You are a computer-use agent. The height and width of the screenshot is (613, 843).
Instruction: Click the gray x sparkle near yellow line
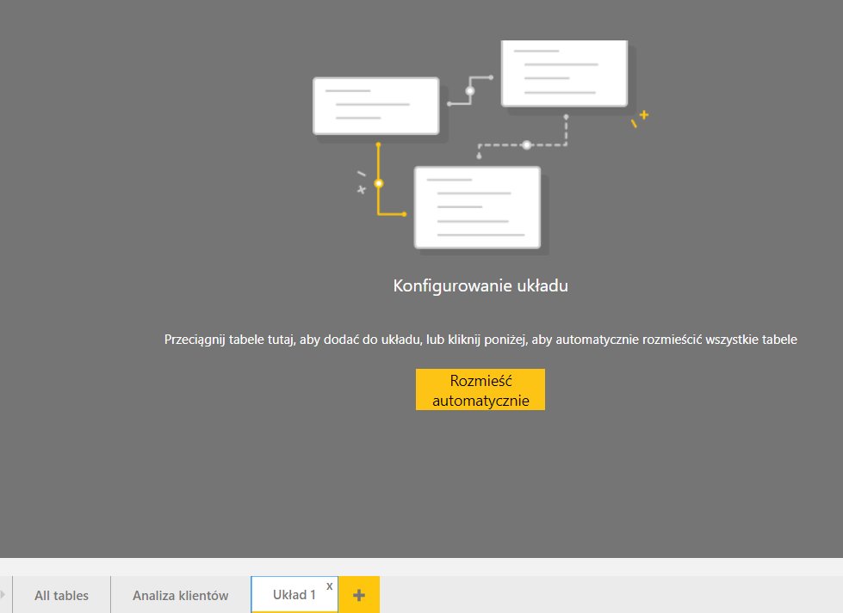coord(362,189)
